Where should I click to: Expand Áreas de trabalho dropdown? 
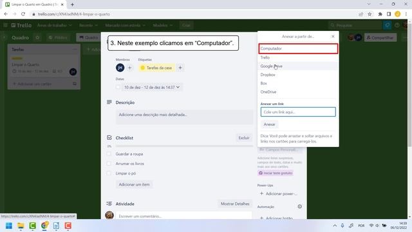[54, 25]
